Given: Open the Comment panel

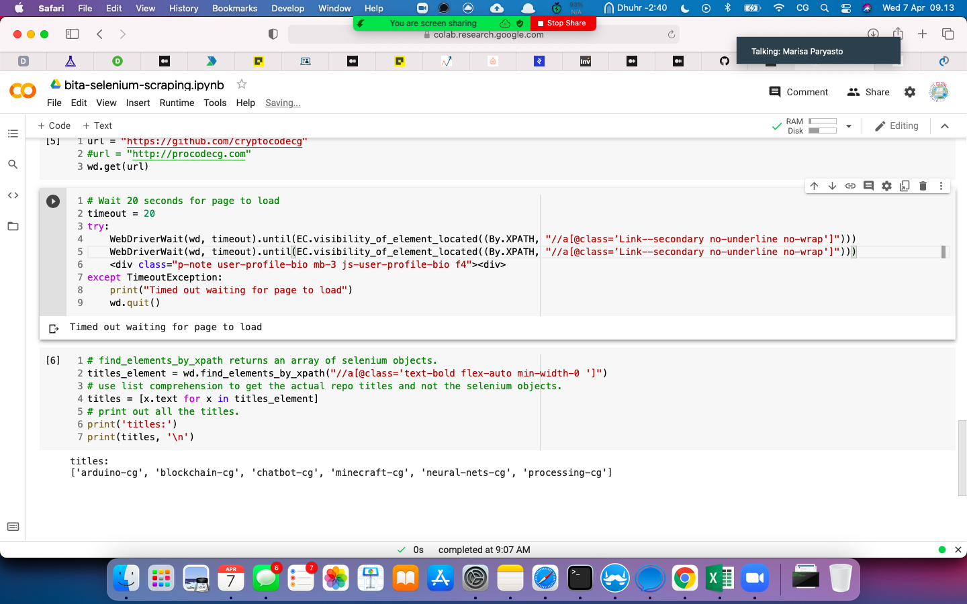Looking at the screenshot, I should (x=798, y=92).
